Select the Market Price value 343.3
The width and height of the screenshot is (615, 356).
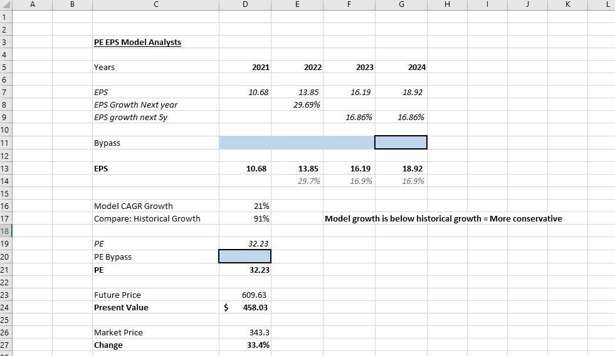(x=245, y=332)
